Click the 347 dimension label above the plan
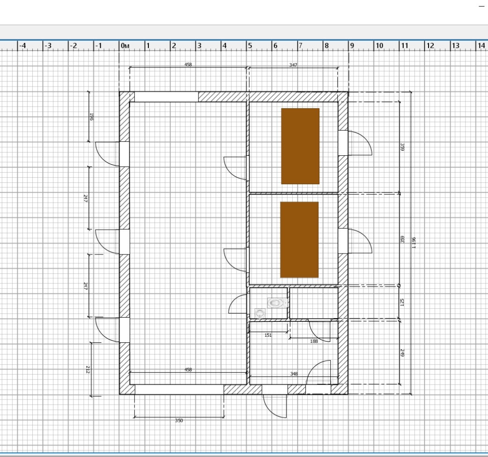 (x=293, y=65)
